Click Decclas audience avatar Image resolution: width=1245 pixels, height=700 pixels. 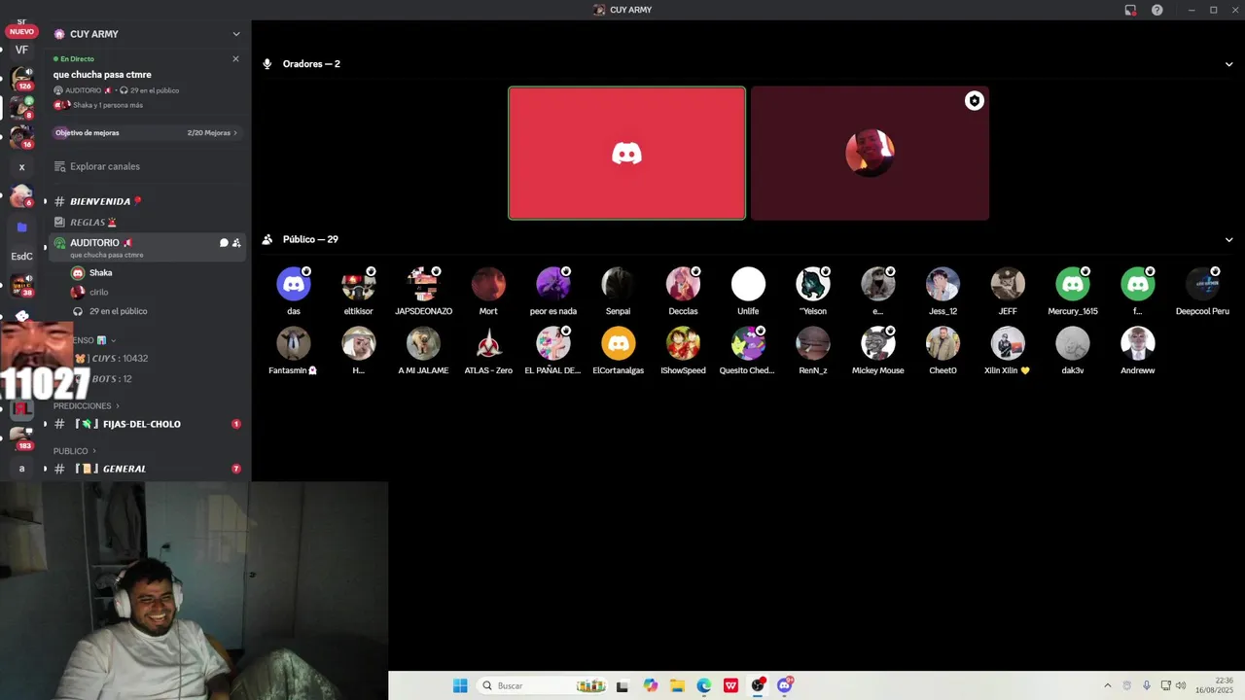pyautogui.click(x=683, y=284)
